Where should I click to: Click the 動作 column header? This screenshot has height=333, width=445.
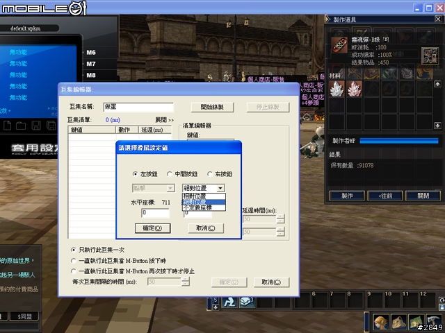127,130
